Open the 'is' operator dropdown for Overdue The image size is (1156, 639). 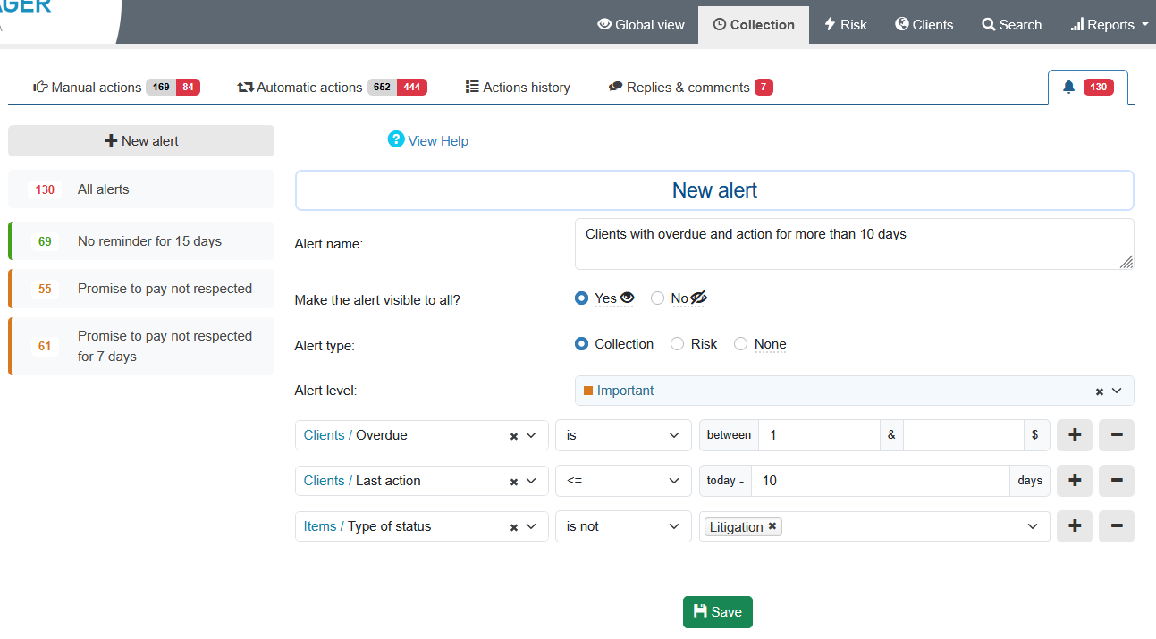tap(622, 435)
